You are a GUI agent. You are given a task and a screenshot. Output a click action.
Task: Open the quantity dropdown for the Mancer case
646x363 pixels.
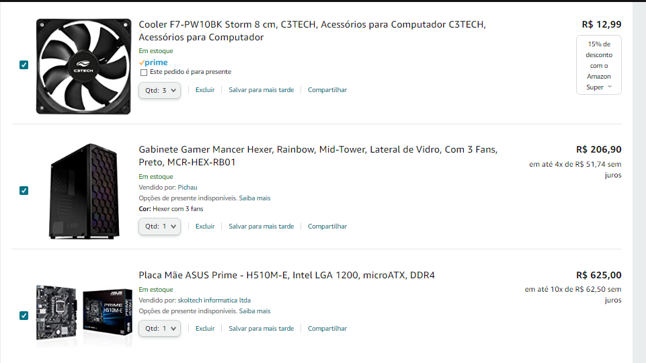click(160, 227)
